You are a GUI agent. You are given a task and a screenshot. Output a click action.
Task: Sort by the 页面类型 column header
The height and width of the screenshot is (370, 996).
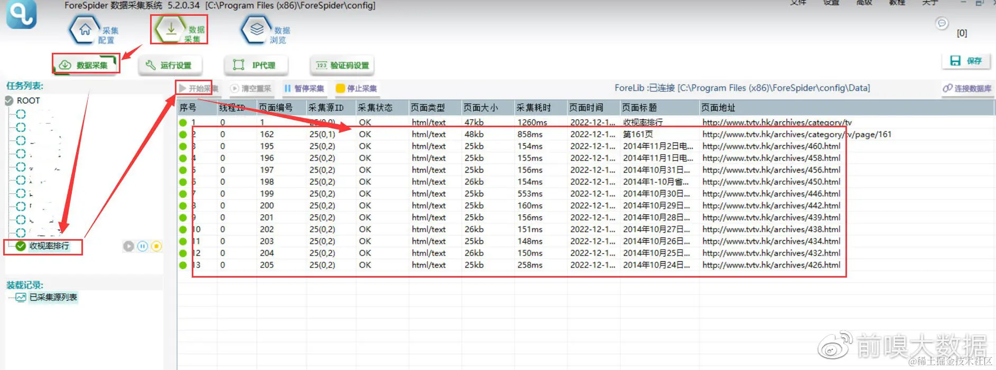pos(435,108)
